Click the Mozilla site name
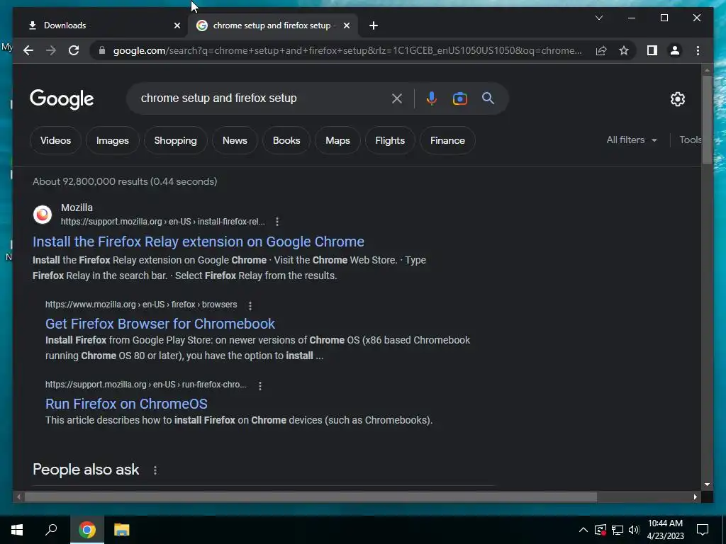 pos(77,208)
